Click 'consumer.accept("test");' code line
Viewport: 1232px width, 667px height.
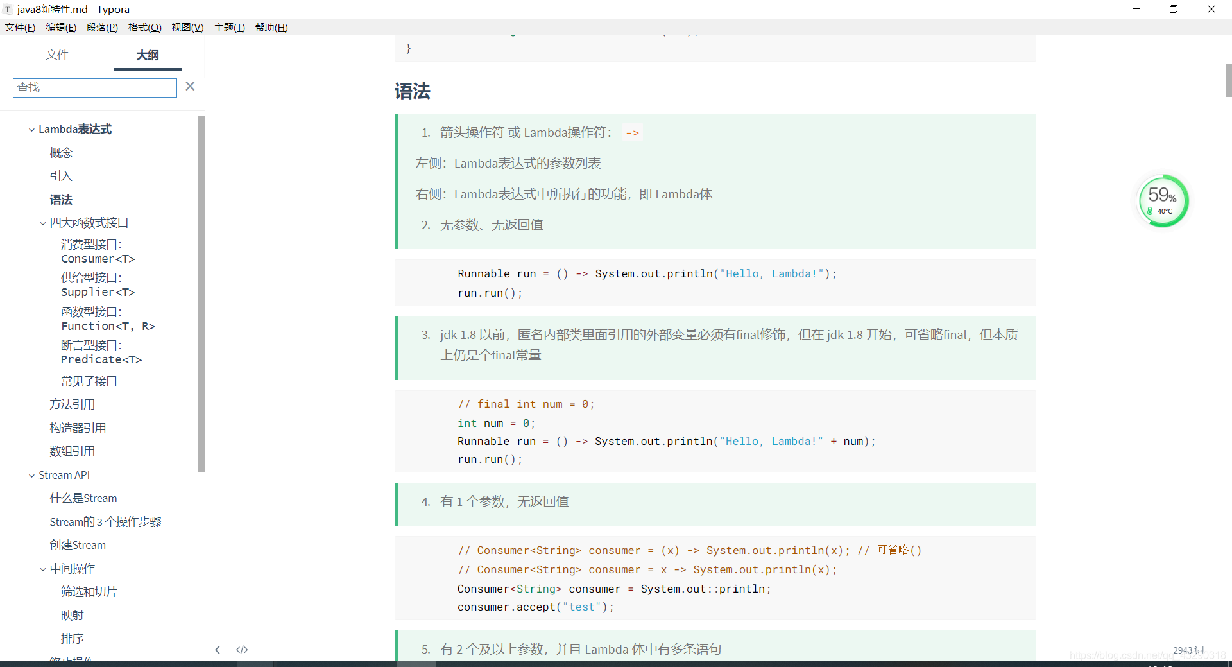(536, 607)
